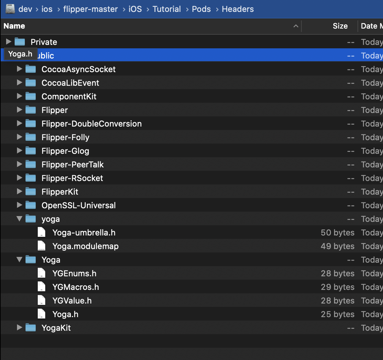Click the Private folder icon

(20, 42)
